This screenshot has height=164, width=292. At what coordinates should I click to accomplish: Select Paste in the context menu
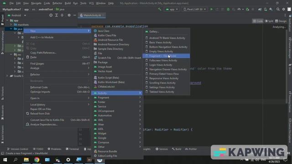coord(57,57)
